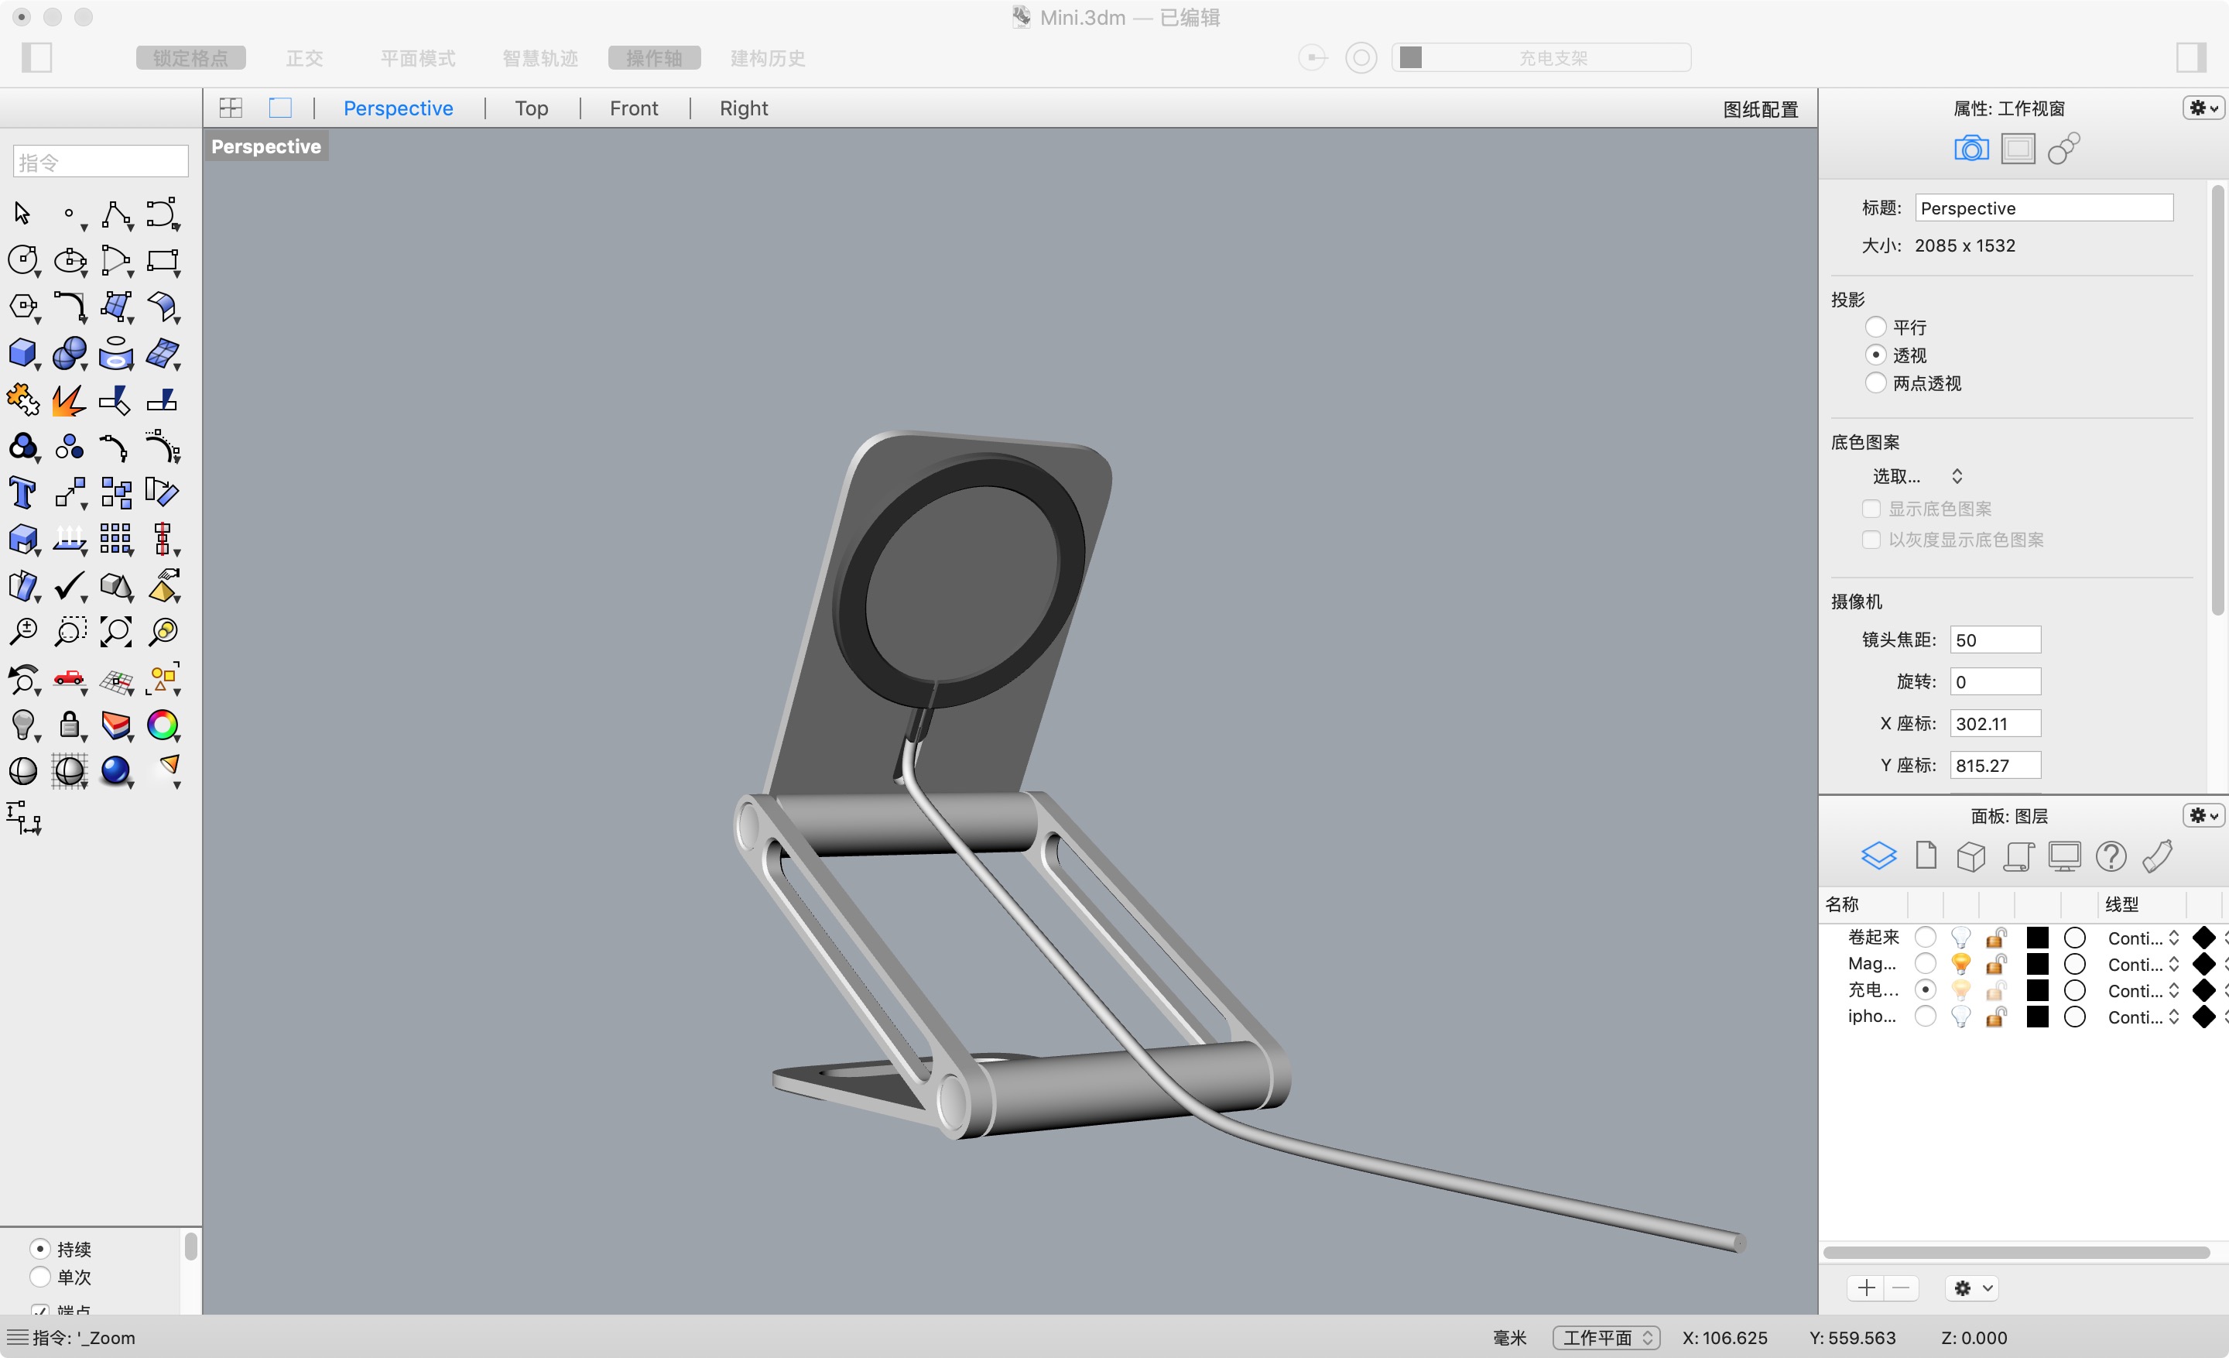
Task: Open the 选取 background image dropdown
Action: point(1918,475)
